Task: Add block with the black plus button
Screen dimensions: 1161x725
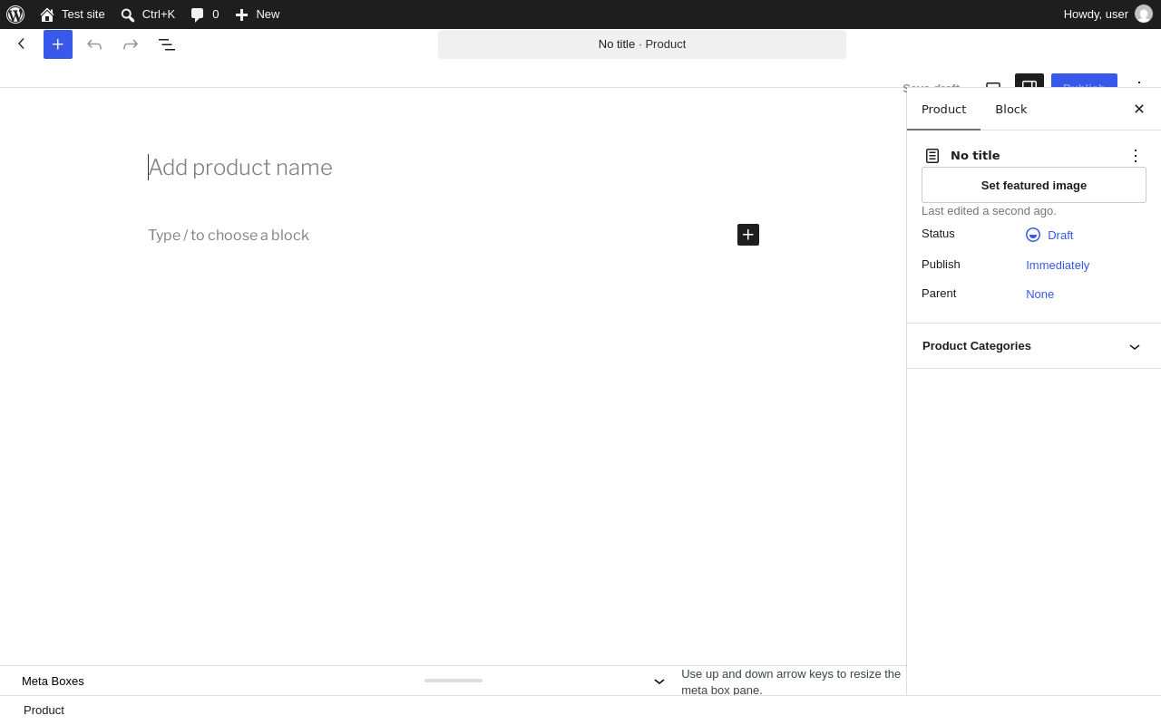Action: (x=748, y=235)
